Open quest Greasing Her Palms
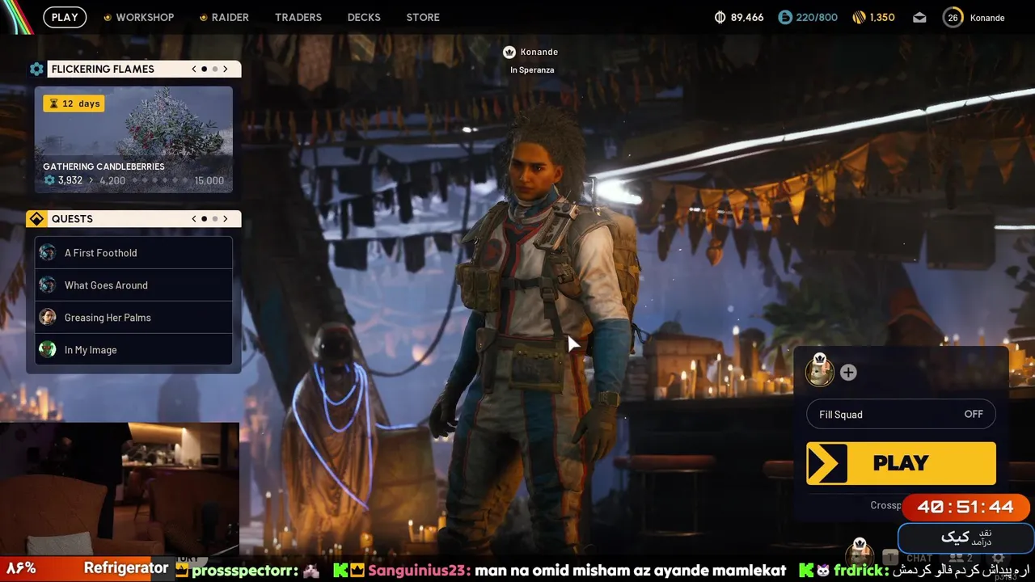Viewport: 1035px width, 582px height. tap(133, 318)
